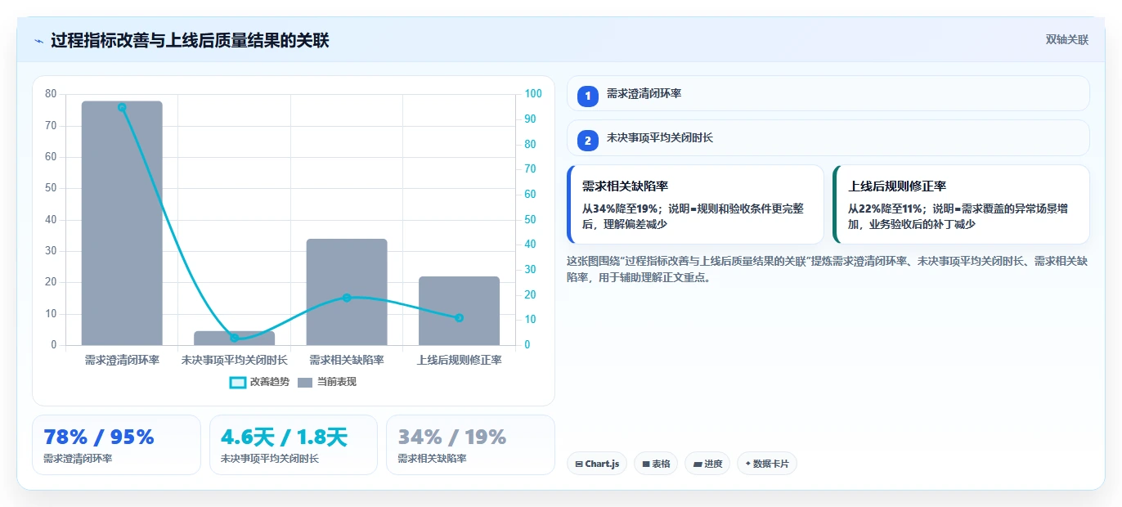This screenshot has height=507, width=1122.
Task: Click the trend line point above 需求澄清闭环率
Action: (122, 107)
